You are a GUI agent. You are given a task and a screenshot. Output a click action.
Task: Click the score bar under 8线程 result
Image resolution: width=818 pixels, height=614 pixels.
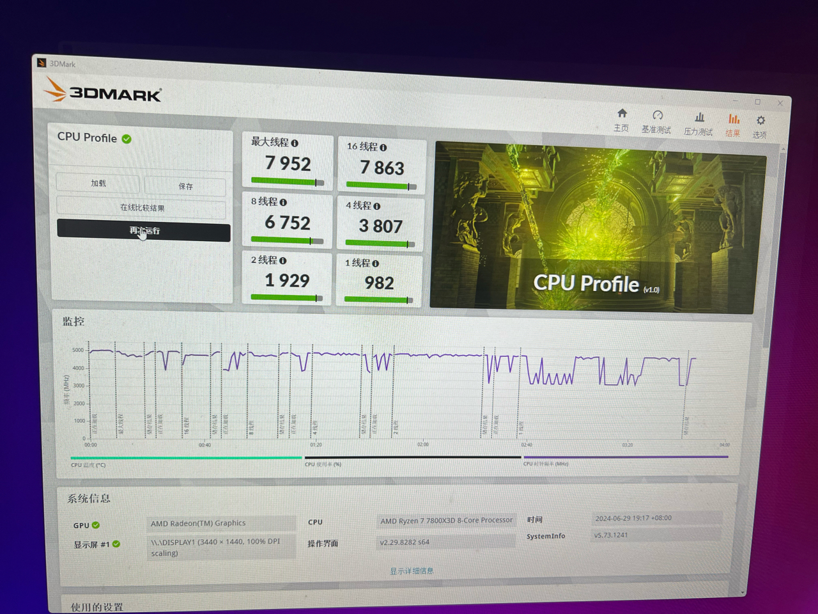(287, 240)
